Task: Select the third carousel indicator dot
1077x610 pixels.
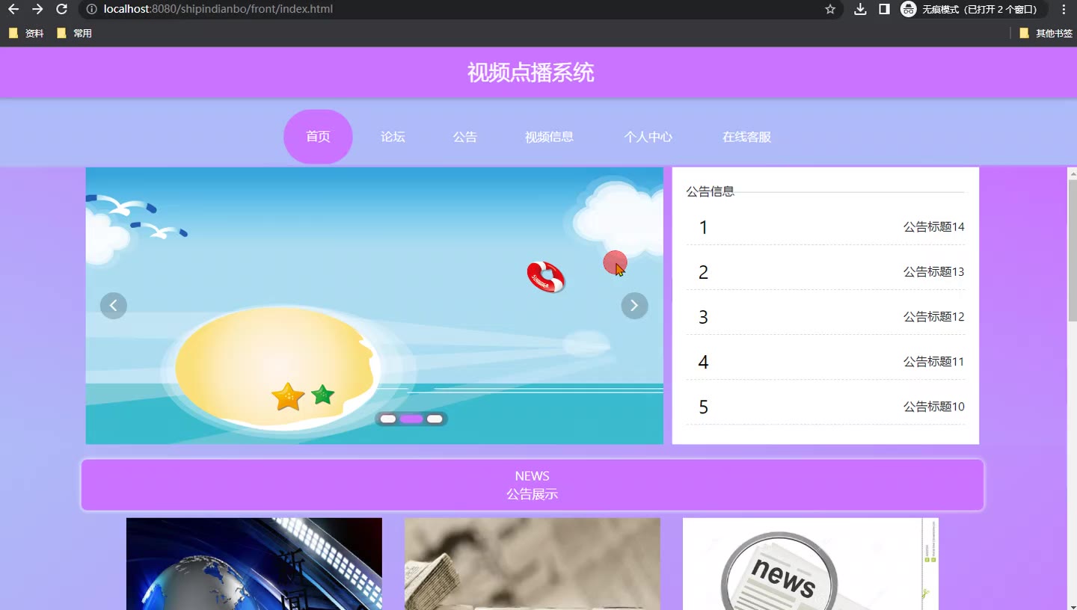Action: coord(435,419)
